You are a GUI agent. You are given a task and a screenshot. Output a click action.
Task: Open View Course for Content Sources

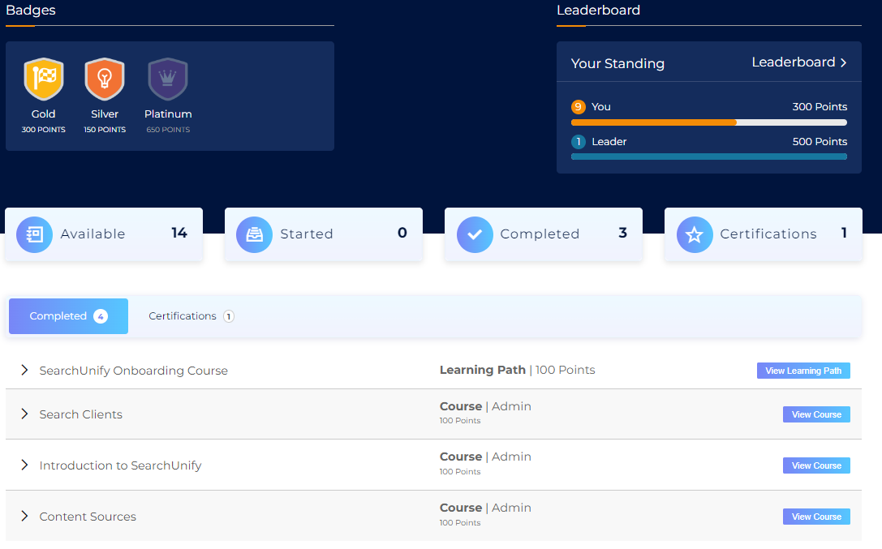815,517
